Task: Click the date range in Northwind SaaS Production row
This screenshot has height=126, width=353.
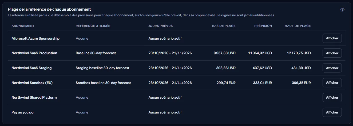Action: click(170, 53)
